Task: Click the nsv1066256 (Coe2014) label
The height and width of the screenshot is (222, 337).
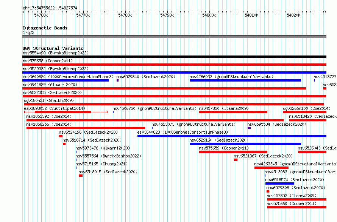Action: (x=49, y=124)
